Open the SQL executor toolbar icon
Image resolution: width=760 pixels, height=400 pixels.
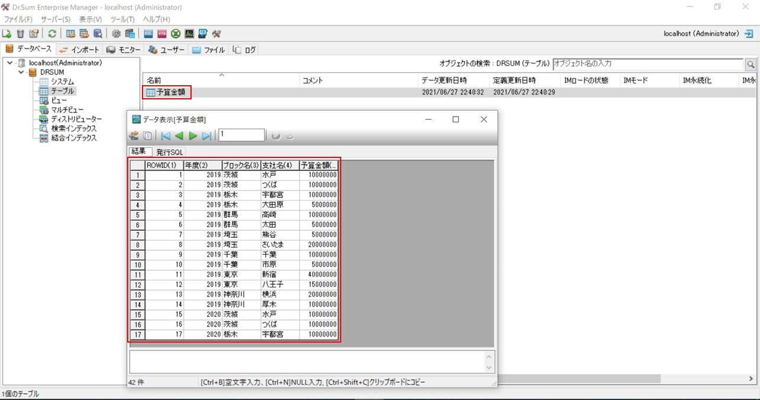pyautogui.click(x=148, y=34)
